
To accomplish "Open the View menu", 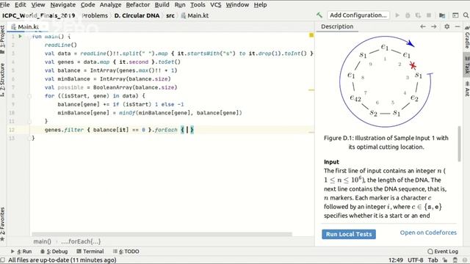I will coord(38,5).
